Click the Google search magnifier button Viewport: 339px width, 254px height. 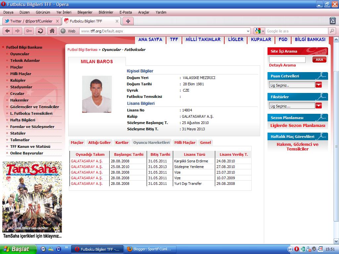[332, 31]
